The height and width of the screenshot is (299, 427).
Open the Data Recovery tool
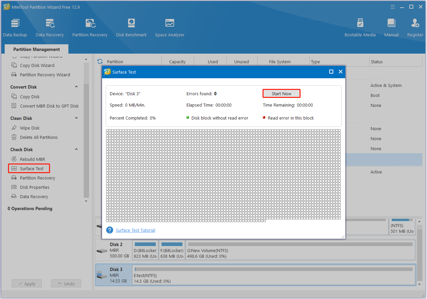pyautogui.click(x=50, y=27)
